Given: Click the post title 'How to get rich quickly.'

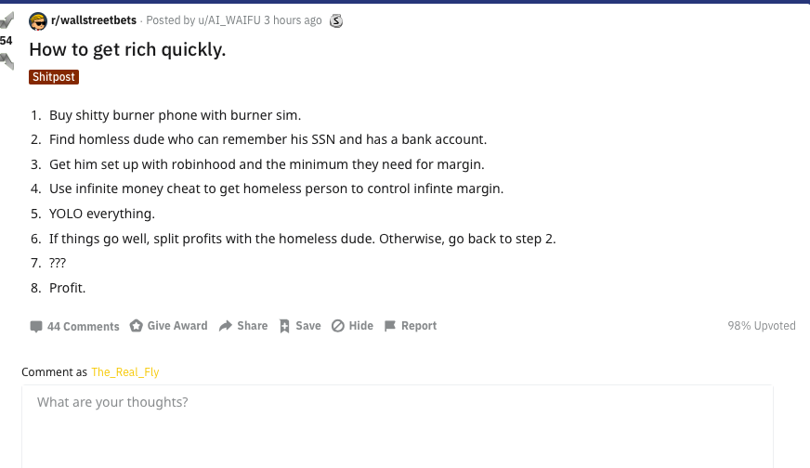Looking at the screenshot, I should [x=127, y=49].
